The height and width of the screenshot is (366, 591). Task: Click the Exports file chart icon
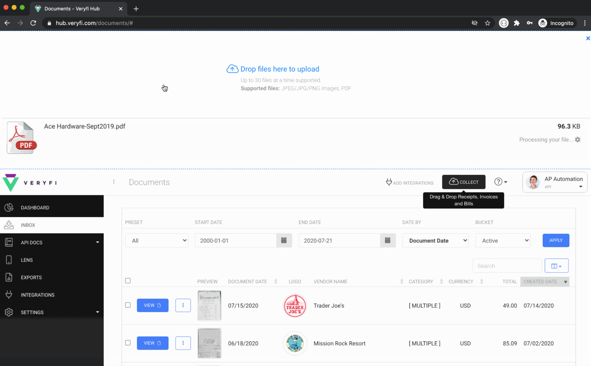point(9,277)
